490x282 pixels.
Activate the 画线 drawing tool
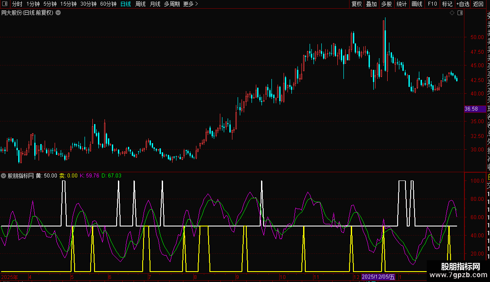[x=417, y=4]
